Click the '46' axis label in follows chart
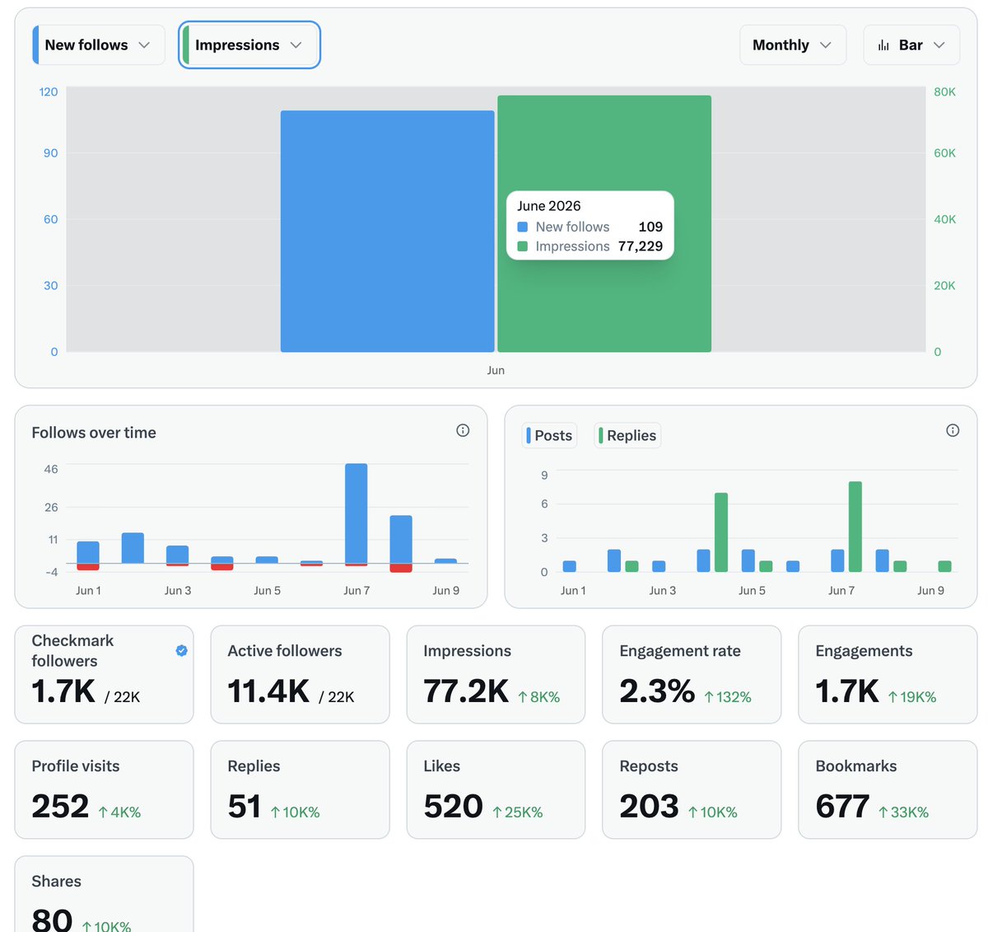 (51, 470)
